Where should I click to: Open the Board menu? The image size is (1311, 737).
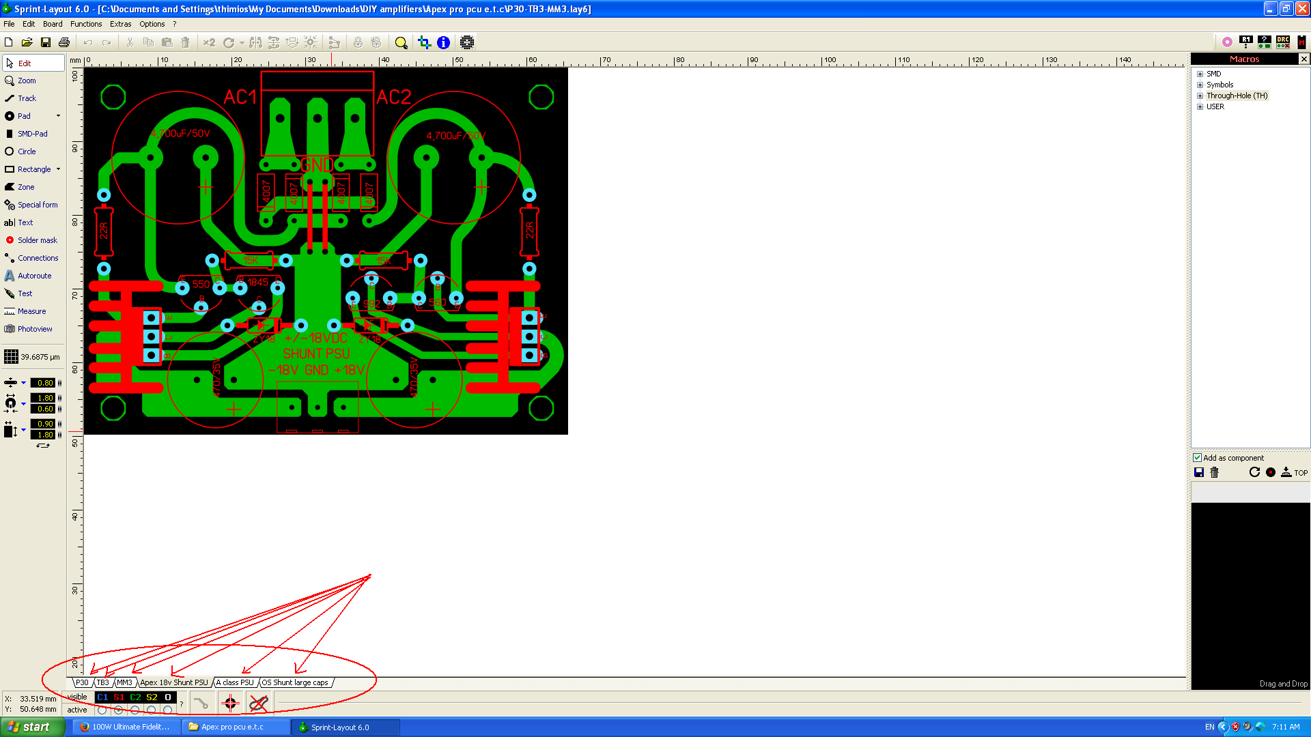click(53, 24)
